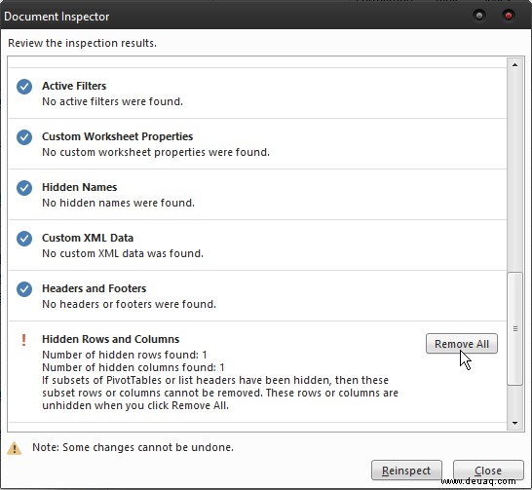Select the Active Filters heading text

coord(74,86)
